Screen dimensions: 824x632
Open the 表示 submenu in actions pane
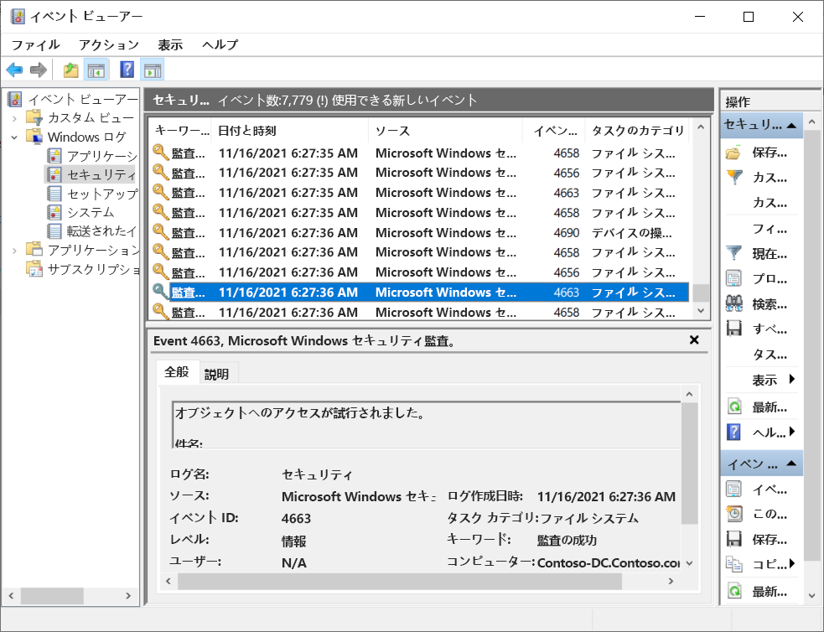pyautogui.click(x=774, y=380)
